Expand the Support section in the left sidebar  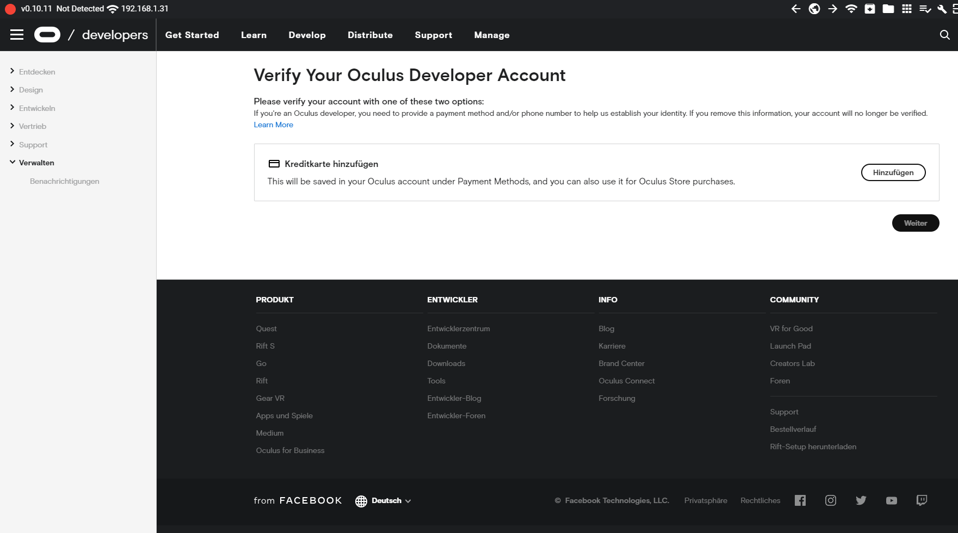[29, 145]
